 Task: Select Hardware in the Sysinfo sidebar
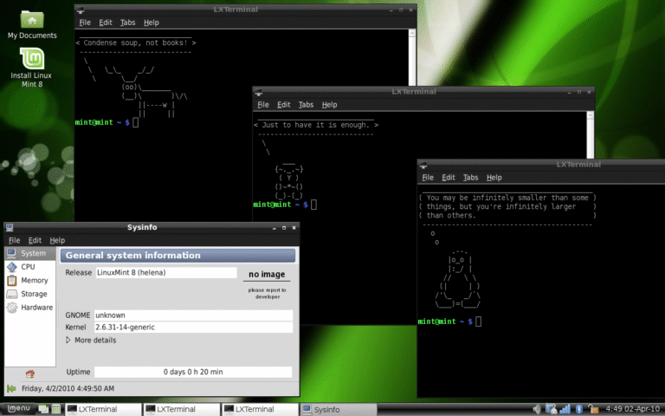(x=36, y=308)
